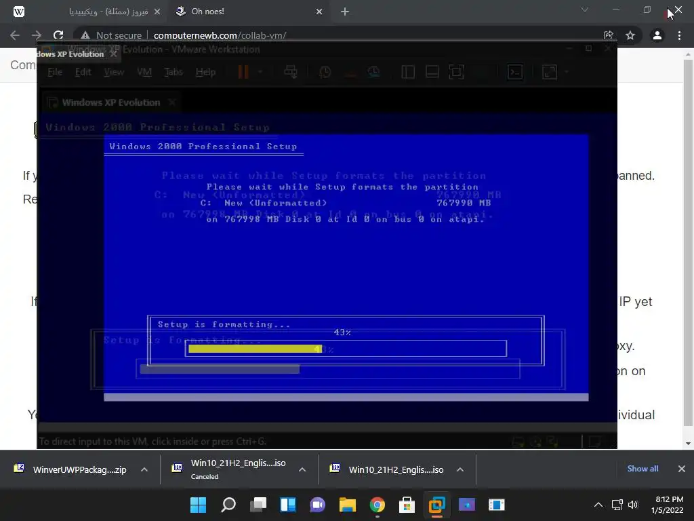Viewport: 694px width, 521px height.
Task: Click the volume icon in the system tray
Action: tap(633, 505)
